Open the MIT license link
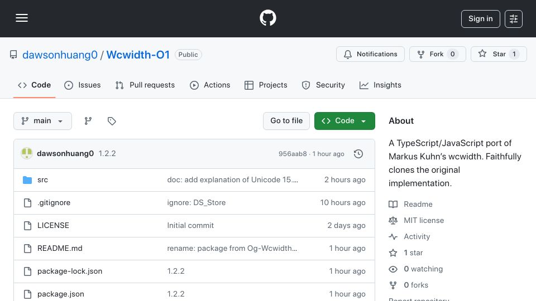This screenshot has width=536, height=301. click(424, 221)
